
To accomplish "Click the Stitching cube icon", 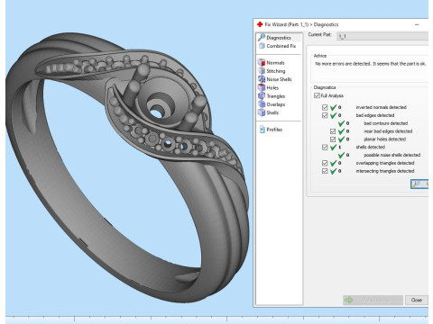I will pos(262,71).
